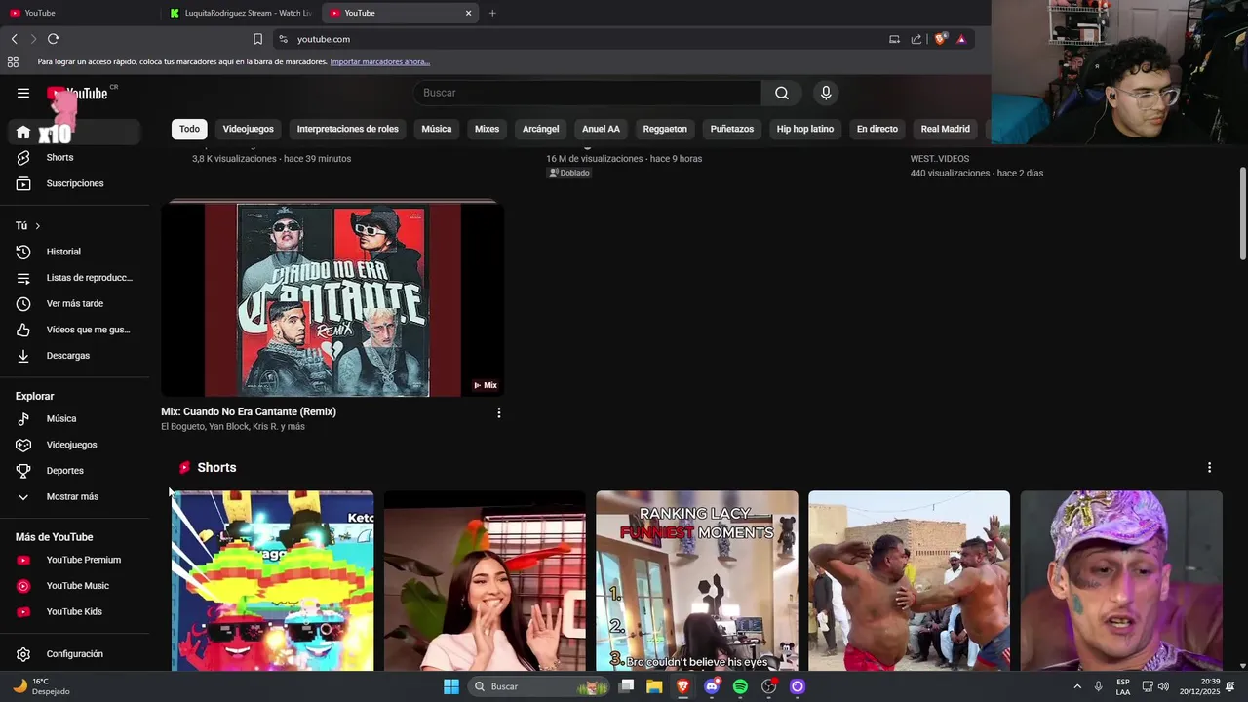This screenshot has height=702, width=1248.
Task: Open Configuración settings in sidebar
Action: pos(75,654)
